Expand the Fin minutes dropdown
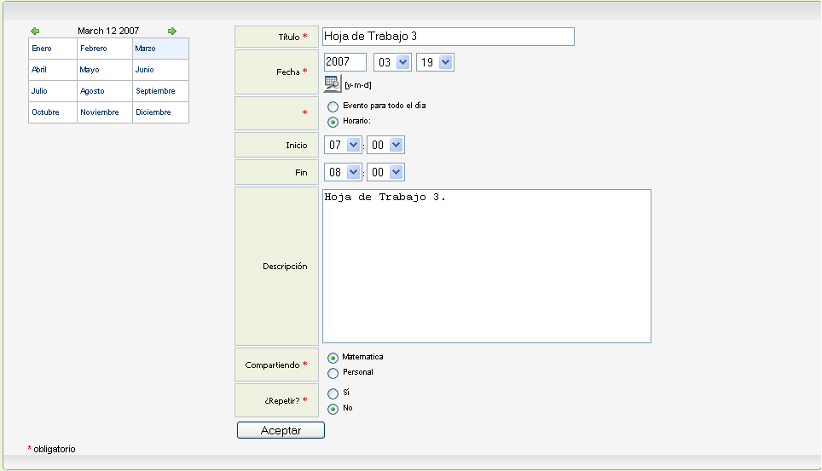 point(385,172)
